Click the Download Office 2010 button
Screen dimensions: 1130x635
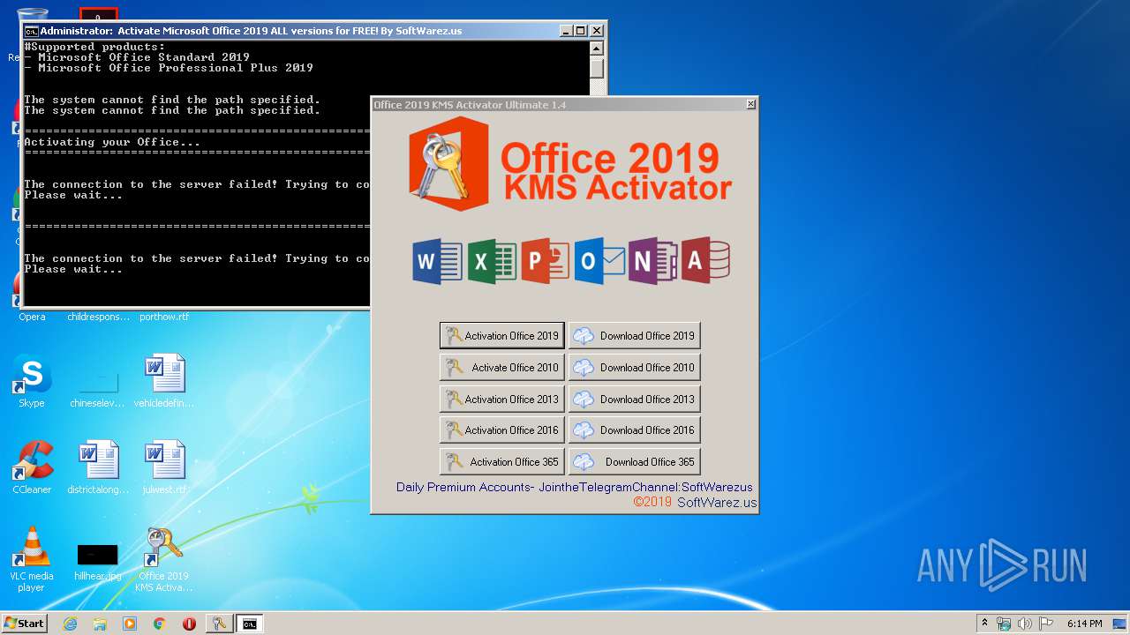[x=634, y=367]
